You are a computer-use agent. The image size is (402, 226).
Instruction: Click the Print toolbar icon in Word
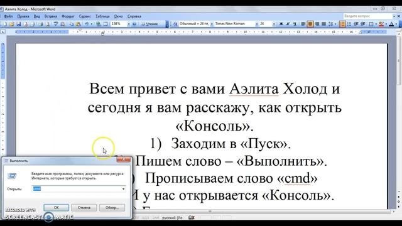(x=40, y=24)
